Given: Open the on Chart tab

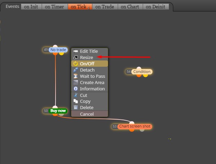Looking at the screenshot, I should point(130,7).
